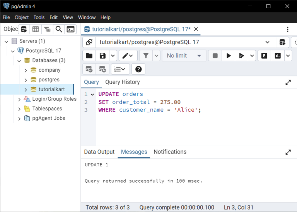The width and height of the screenshot is (297, 212).
Task: Open the connection selector dropdown
Action: (x=268, y=42)
